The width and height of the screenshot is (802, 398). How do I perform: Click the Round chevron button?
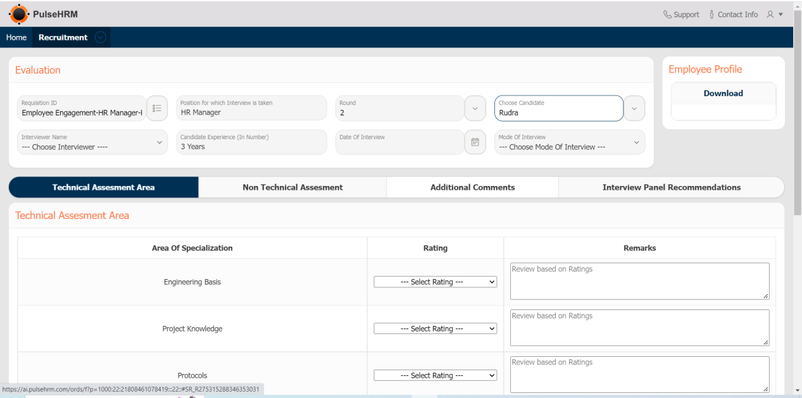pyautogui.click(x=475, y=108)
